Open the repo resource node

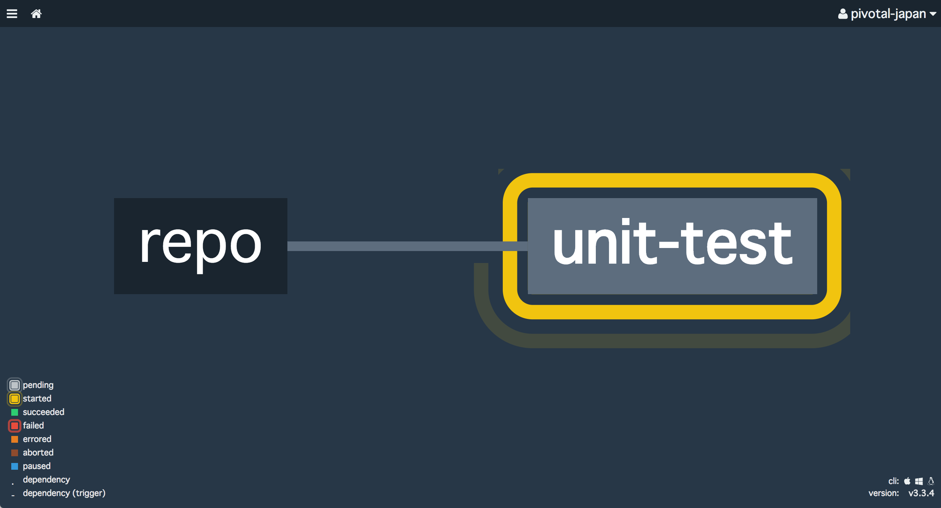pyautogui.click(x=200, y=246)
